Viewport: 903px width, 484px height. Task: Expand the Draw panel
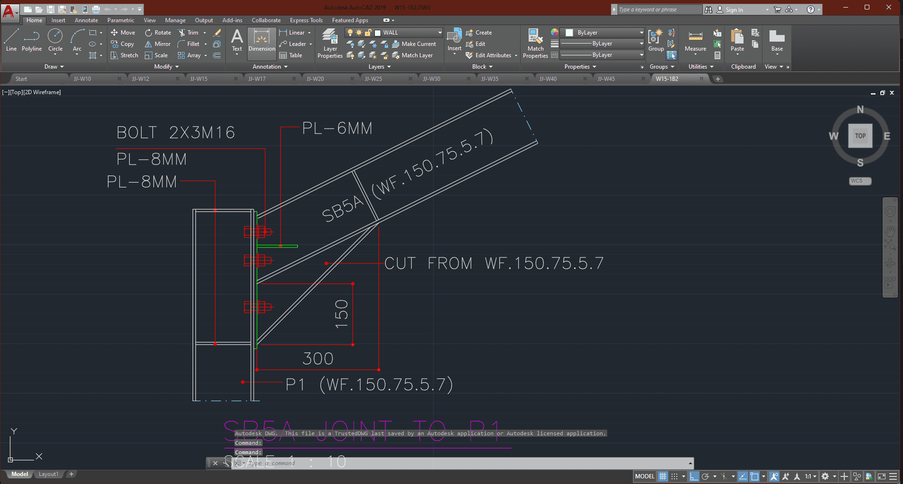coord(53,67)
